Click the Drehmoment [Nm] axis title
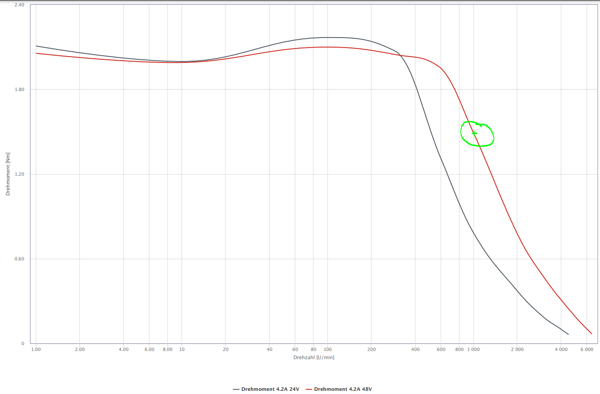Image resolution: width=600 pixels, height=394 pixels. click(8, 174)
